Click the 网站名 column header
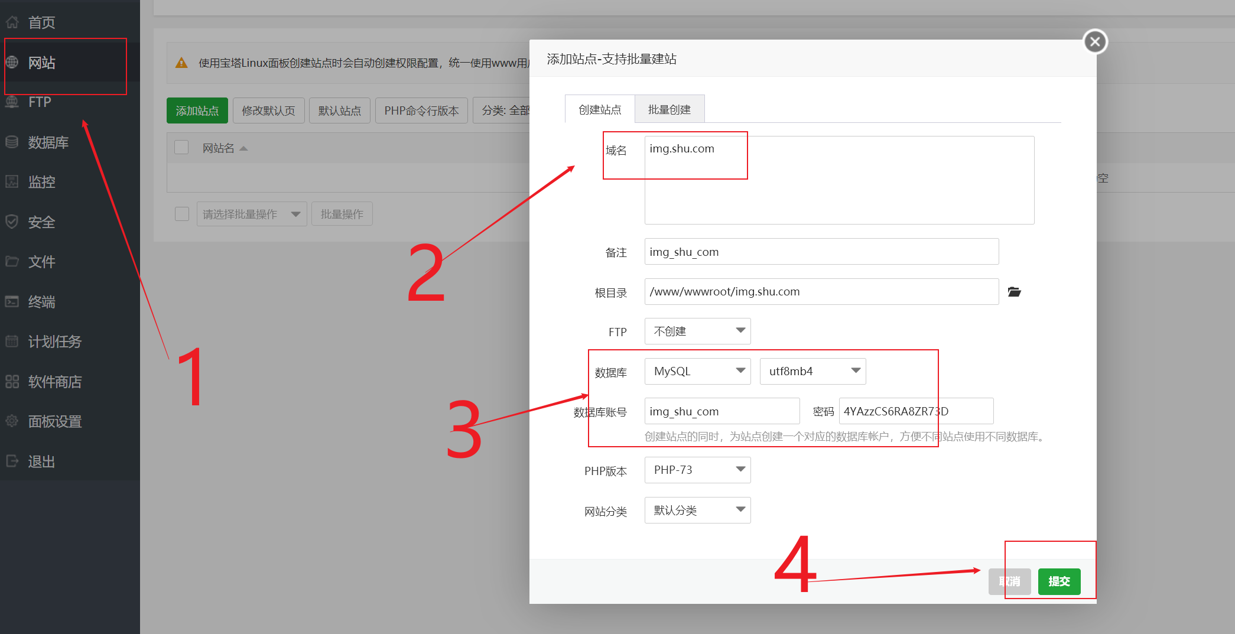Image resolution: width=1235 pixels, height=634 pixels. pyautogui.click(x=219, y=148)
